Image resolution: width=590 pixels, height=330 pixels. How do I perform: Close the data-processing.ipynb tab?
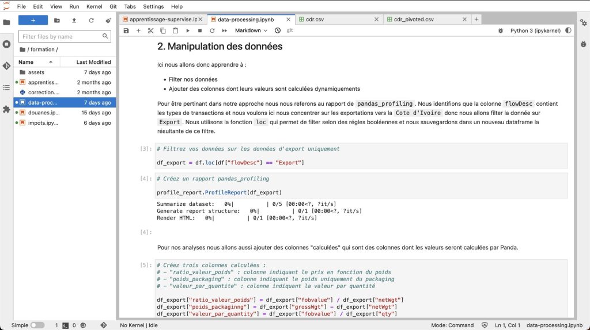coord(288,19)
